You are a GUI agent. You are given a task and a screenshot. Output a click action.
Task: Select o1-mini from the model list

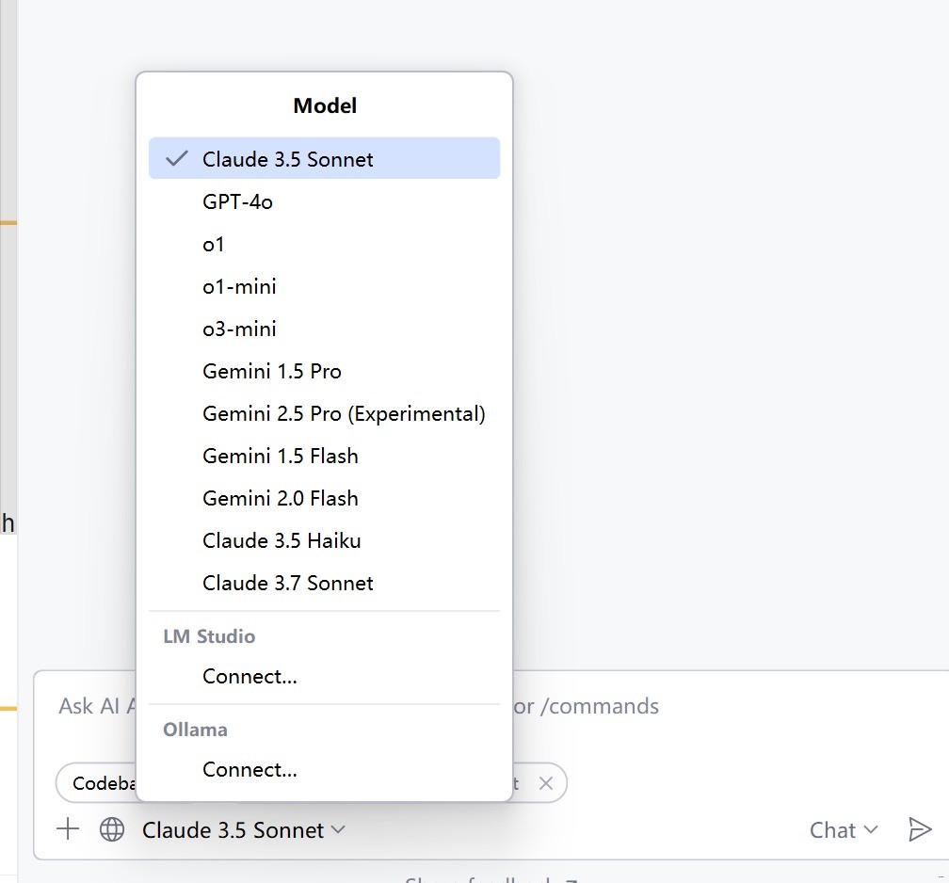pyautogui.click(x=239, y=286)
